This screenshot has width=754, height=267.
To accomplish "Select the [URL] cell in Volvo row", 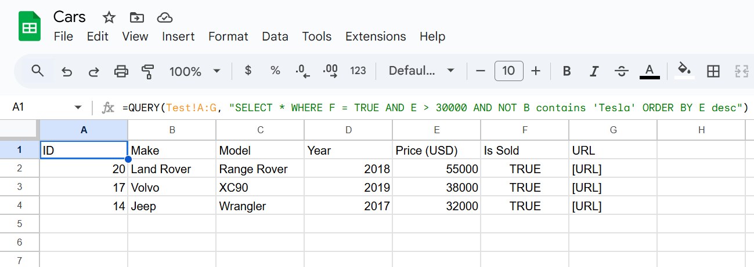I will [x=613, y=187].
